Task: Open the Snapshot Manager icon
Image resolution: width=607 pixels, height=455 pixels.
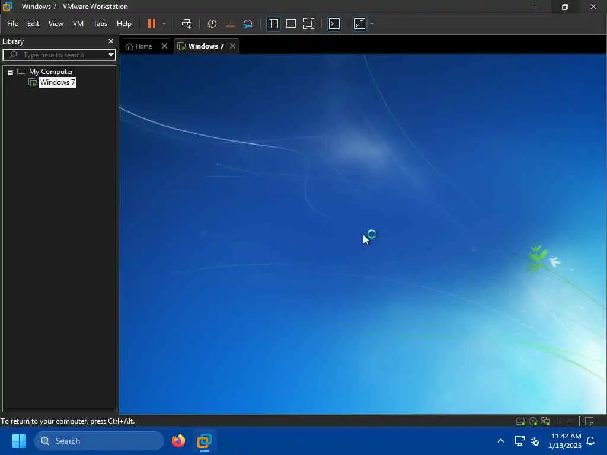Action: coord(248,24)
